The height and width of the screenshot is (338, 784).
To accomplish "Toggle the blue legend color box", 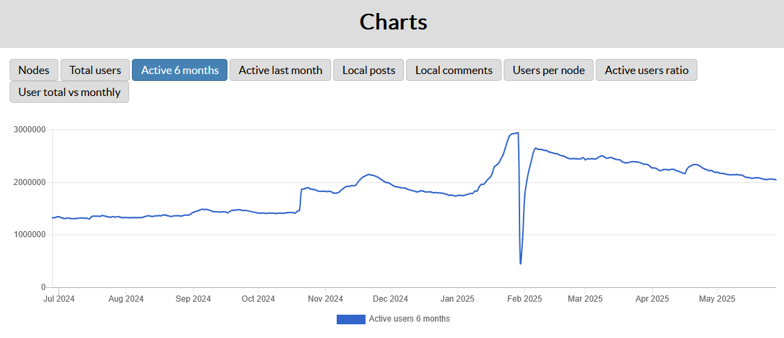I will click(351, 319).
